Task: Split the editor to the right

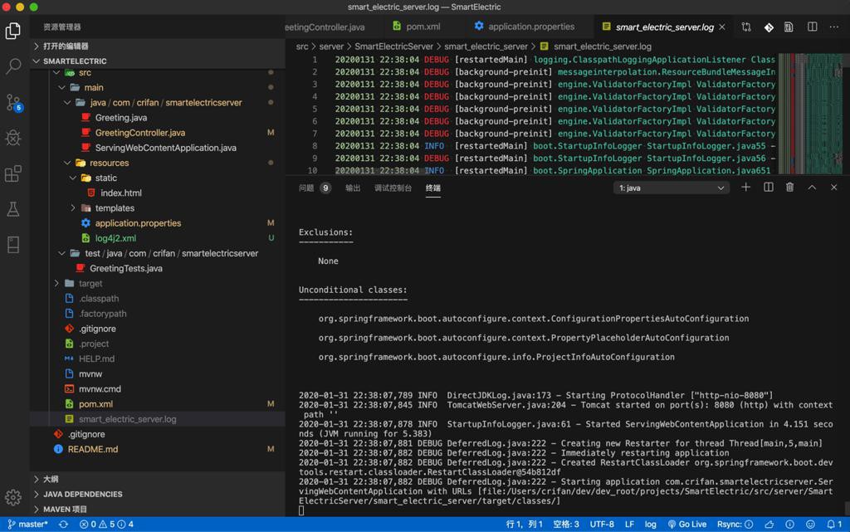Action: coord(812,27)
